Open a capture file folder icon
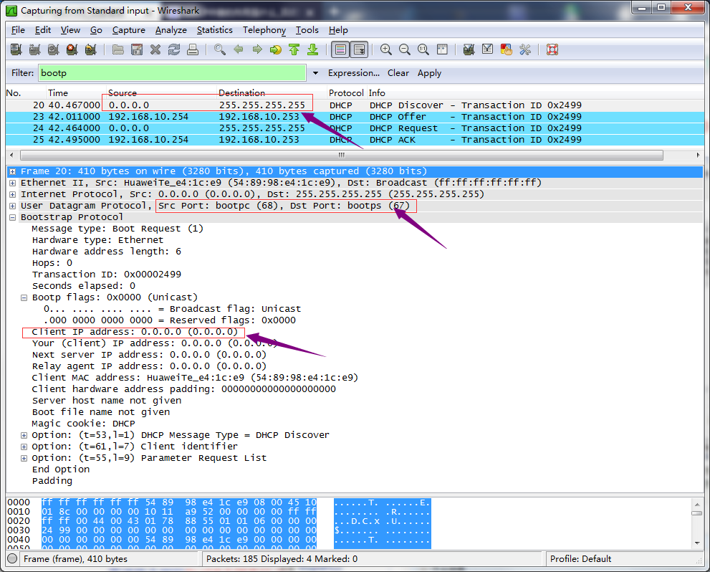Image resolution: width=710 pixels, height=572 pixels. coord(118,49)
